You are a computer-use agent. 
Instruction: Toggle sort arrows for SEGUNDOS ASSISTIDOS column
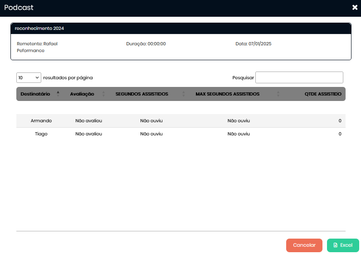pos(184,94)
